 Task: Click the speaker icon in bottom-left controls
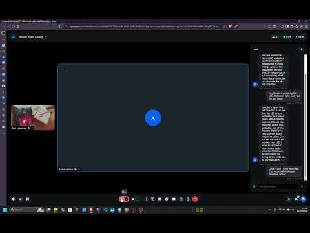20,199
